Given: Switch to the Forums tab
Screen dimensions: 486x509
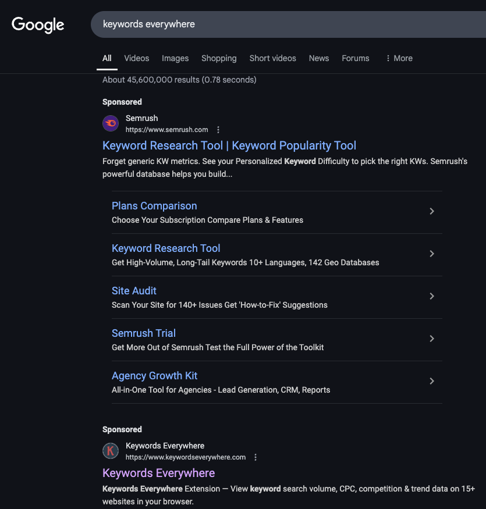Looking at the screenshot, I should pyautogui.click(x=356, y=58).
